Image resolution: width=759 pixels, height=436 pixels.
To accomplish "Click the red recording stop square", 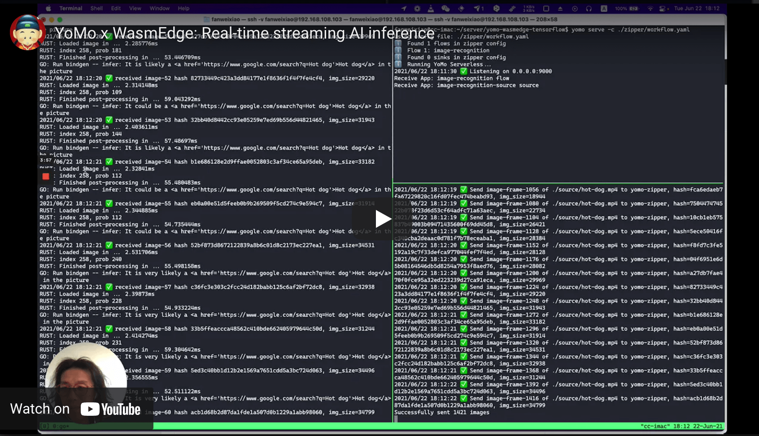I will [x=46, y=176].
